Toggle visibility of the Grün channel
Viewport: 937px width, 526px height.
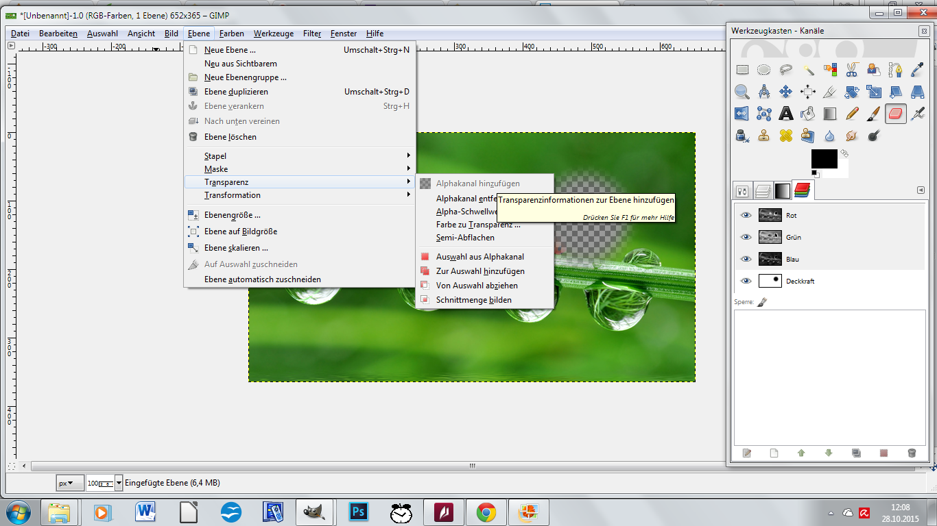pyautogui.click(x=746, y=237)
